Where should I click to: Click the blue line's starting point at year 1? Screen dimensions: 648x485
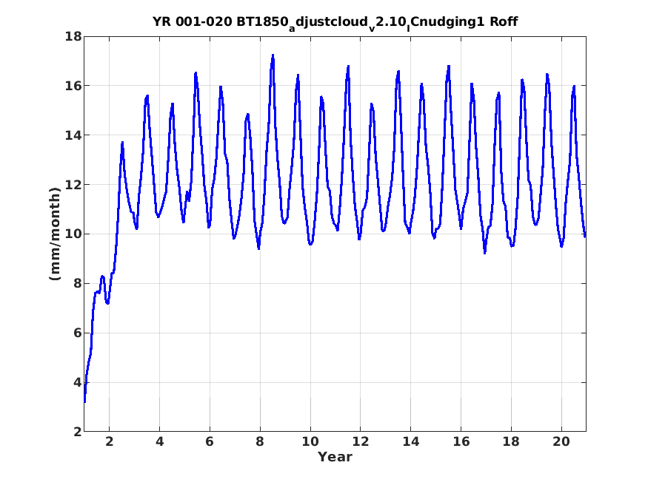coord(84,401)
